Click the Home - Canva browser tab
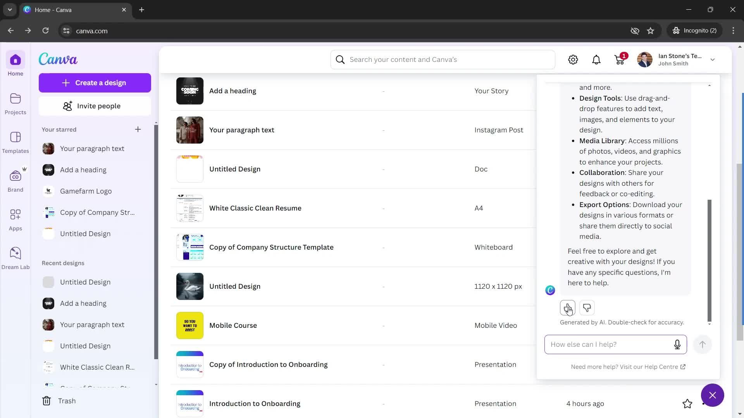The height and width of the screenshot is (418, 744). click(x=76, y=10)
